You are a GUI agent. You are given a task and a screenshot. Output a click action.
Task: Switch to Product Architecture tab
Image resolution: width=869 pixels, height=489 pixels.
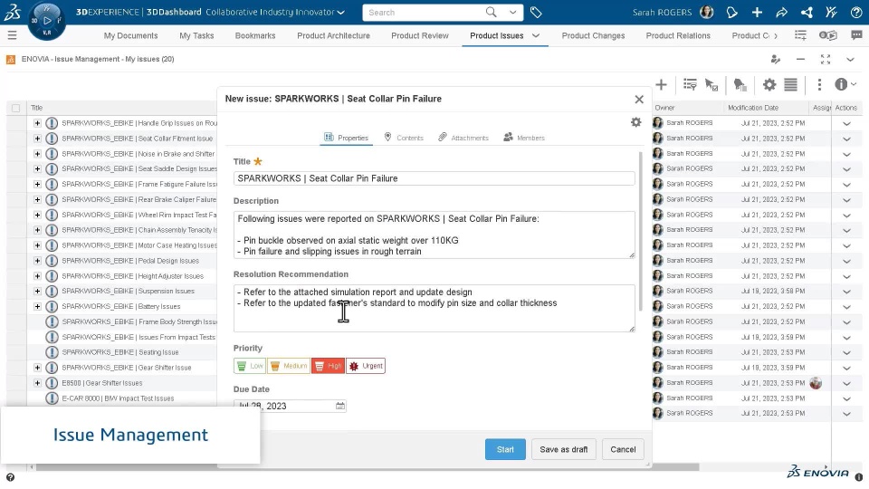coord(334,35)
